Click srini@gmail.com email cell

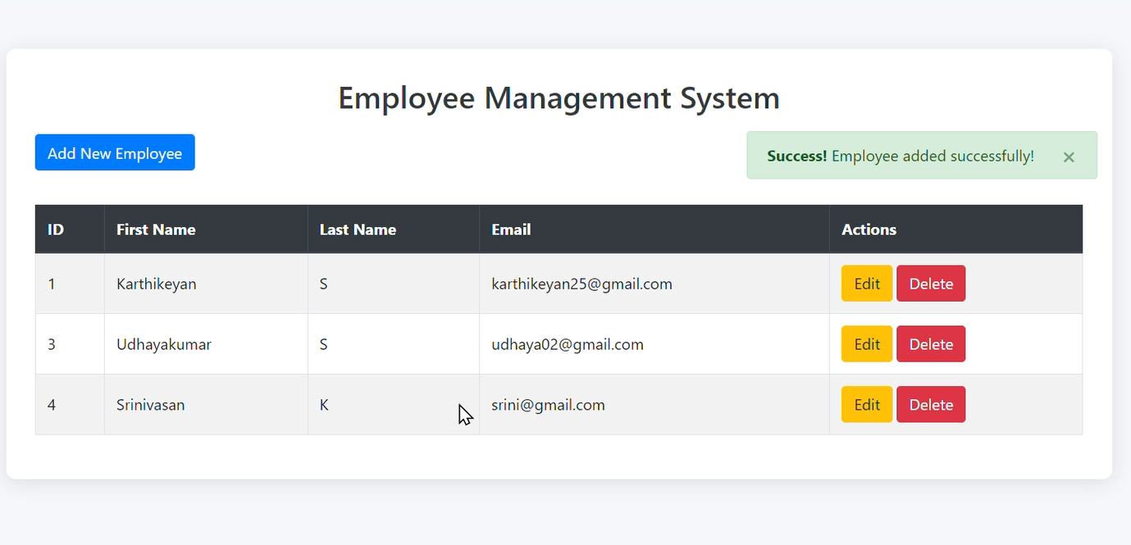coord(548,404)
